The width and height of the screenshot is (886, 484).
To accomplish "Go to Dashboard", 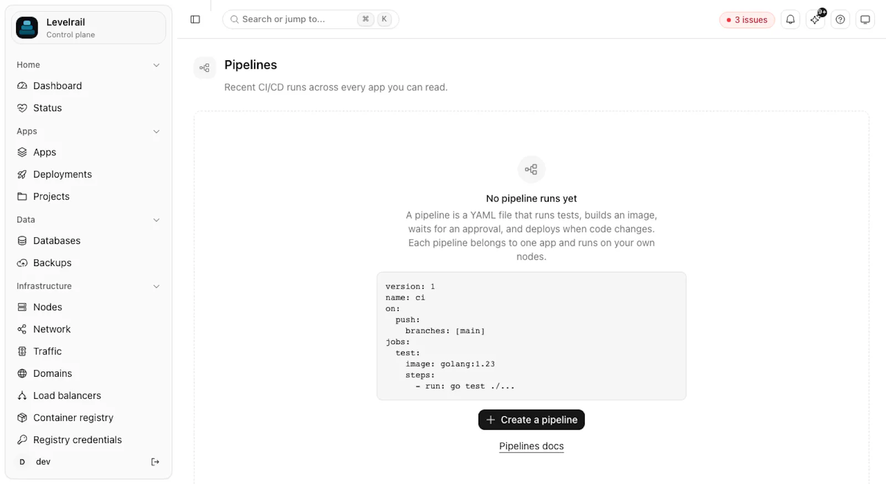I will (89, 86).
